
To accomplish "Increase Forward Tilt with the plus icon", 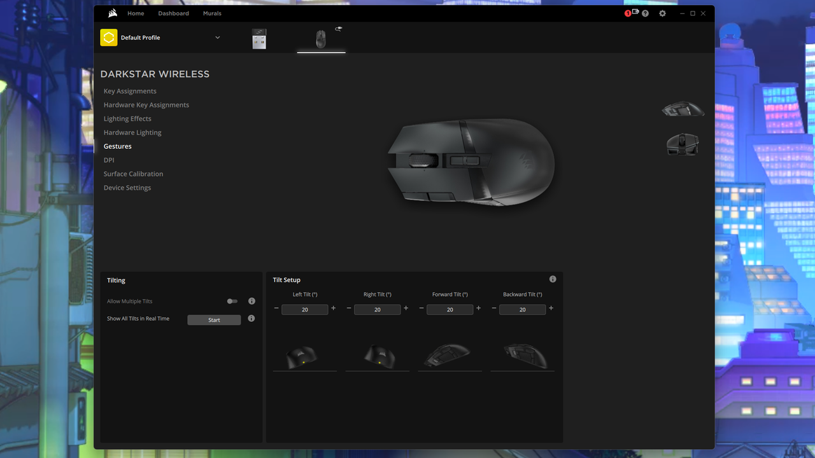I will (478, 309).
